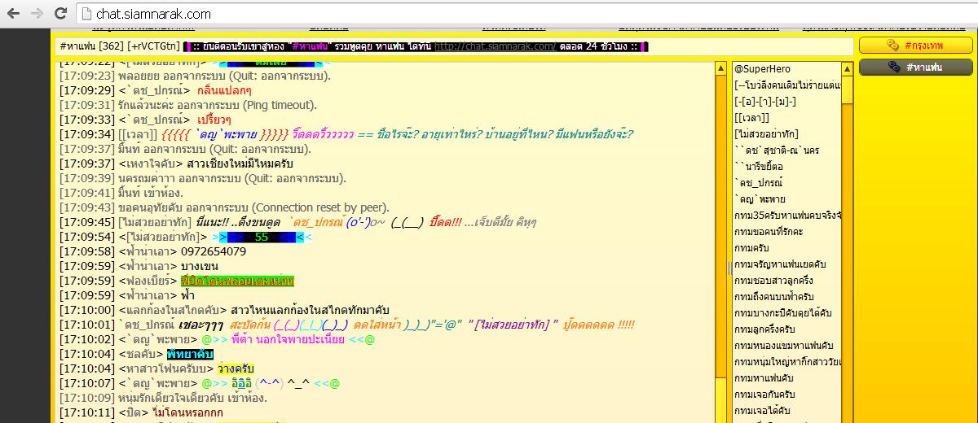Select `ดญ`พะพาย in the user list

pos(760,199)
